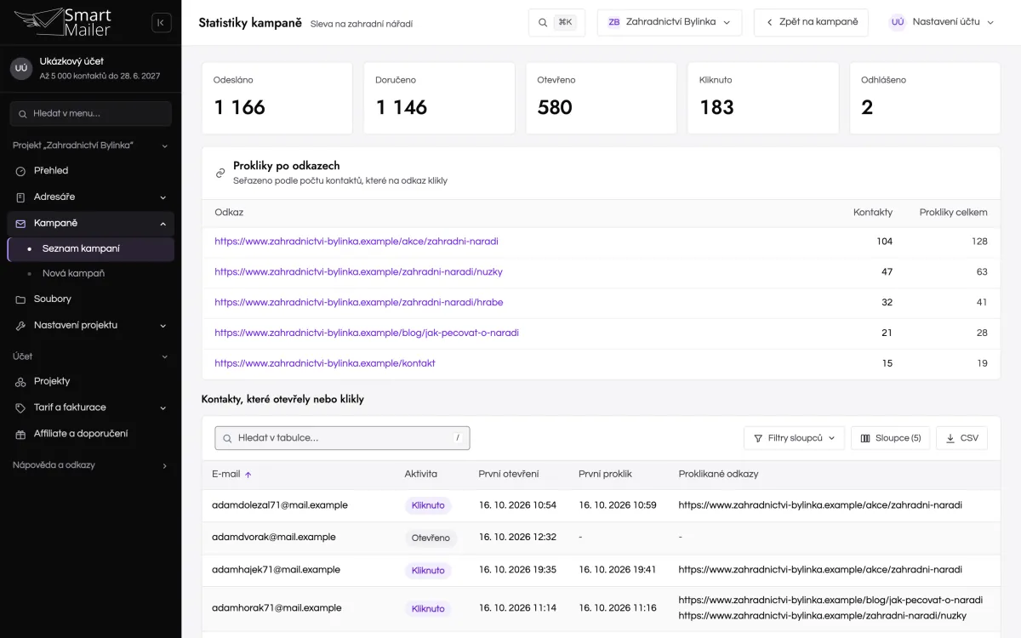Viewport: 1021px width, 638px height.
Task: Click the Tarif a fakturace tag icon
Action: [x=20, y=408]
